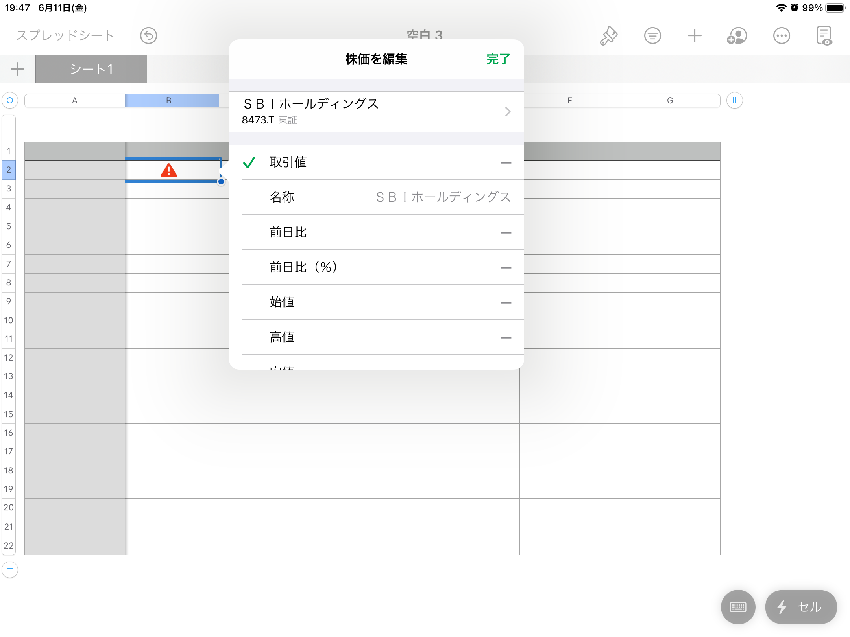This screenshot has height=637, width=850.
Task: Open the format paintbrush panel
Action: tap(608, 36)
